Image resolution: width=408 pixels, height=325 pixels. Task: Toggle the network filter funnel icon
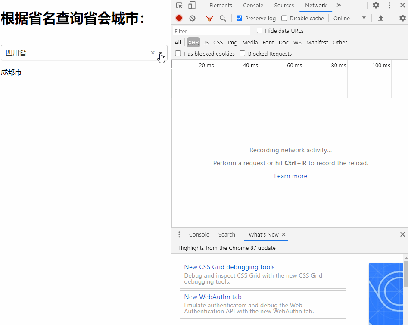tap(209, 18)
